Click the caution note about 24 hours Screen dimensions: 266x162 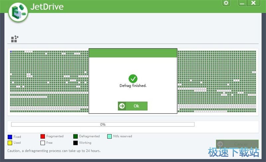point(54,151)
